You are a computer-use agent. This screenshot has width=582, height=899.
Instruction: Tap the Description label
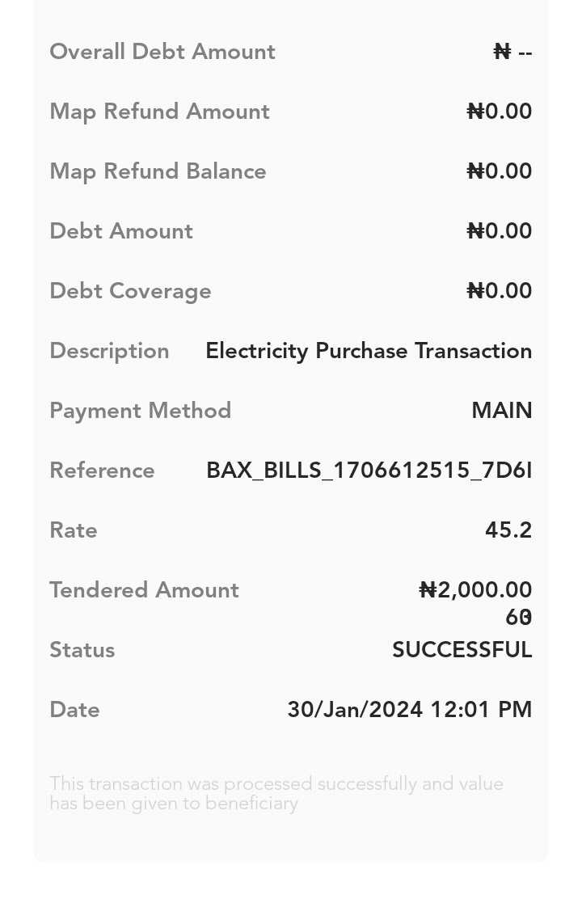coord(109,351)
